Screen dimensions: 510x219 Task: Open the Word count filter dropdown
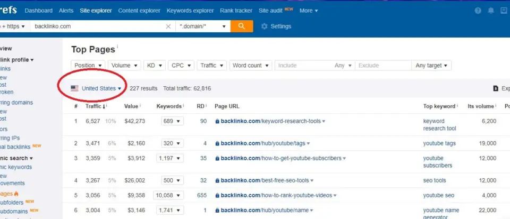250,66
